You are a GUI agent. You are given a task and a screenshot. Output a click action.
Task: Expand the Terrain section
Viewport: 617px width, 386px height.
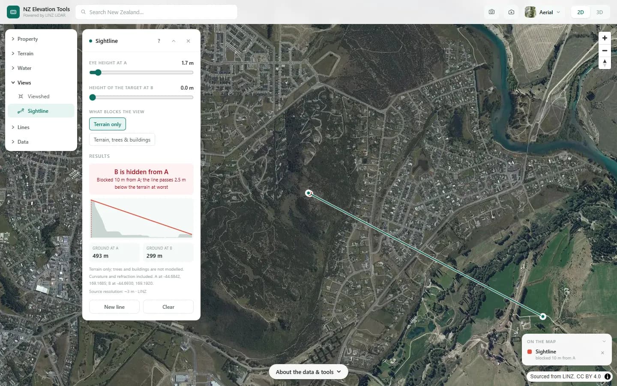41,54
